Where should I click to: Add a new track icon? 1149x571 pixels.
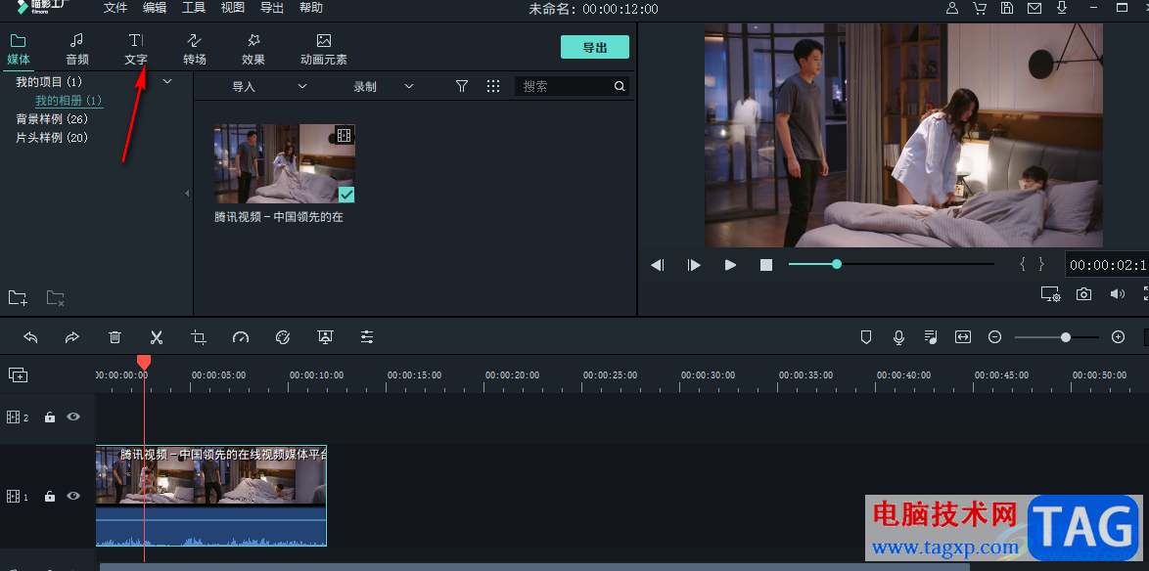tap(19, 374)
